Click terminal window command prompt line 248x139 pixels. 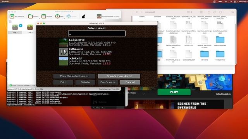(21, 105)
